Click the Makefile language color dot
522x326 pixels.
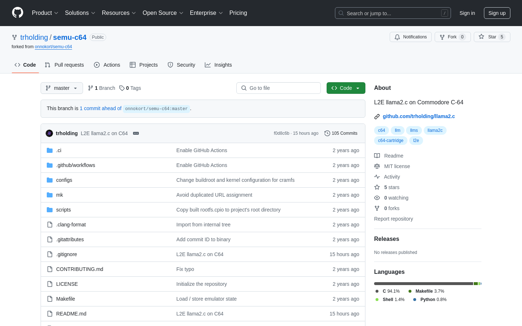410,291
